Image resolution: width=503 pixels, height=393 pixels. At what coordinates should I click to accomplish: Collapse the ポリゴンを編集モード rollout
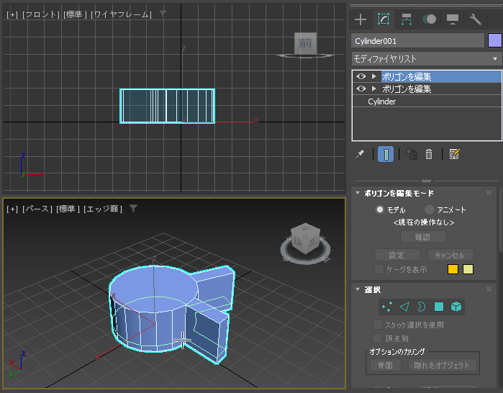point(358,193)
